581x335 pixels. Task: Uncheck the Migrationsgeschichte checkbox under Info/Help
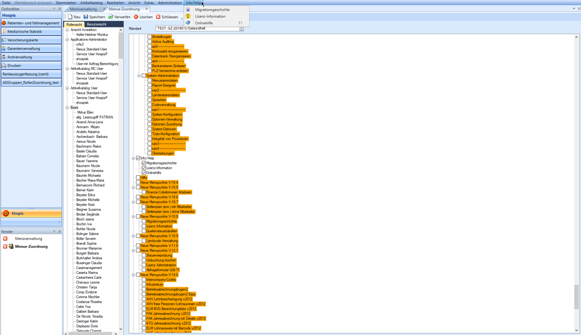[144, 163]
